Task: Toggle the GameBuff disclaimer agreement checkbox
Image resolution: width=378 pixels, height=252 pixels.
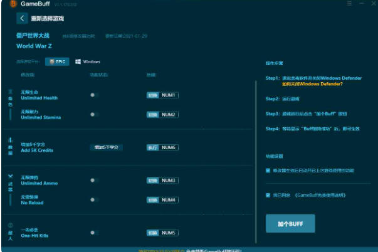Action: (268, 195)
